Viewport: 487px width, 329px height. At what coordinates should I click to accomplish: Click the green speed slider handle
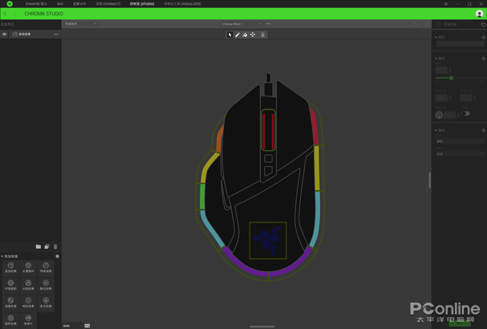click(x=452, y=78)
